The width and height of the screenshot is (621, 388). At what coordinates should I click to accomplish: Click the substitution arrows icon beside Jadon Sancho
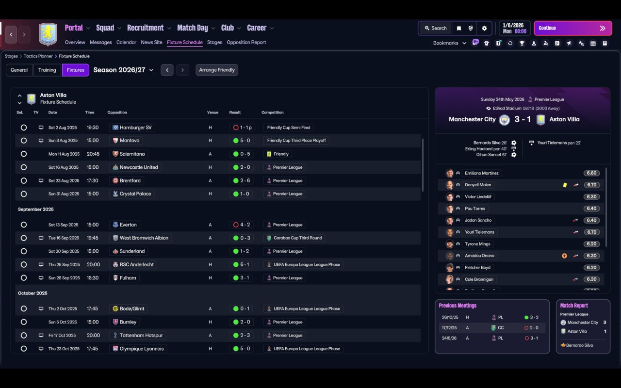(576, 220)
